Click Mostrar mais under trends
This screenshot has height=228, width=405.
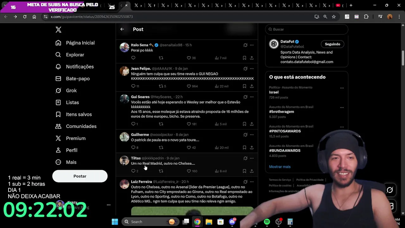[x=280, y=167]
